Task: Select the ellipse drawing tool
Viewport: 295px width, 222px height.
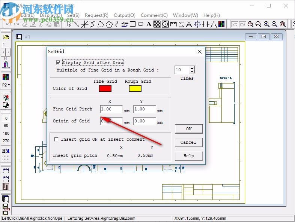Action: tap(140, 24)
